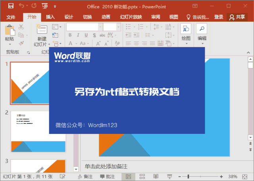Switch to the 动画 tab
Viewport: 254px width, 181px height.
pos(106,17)
